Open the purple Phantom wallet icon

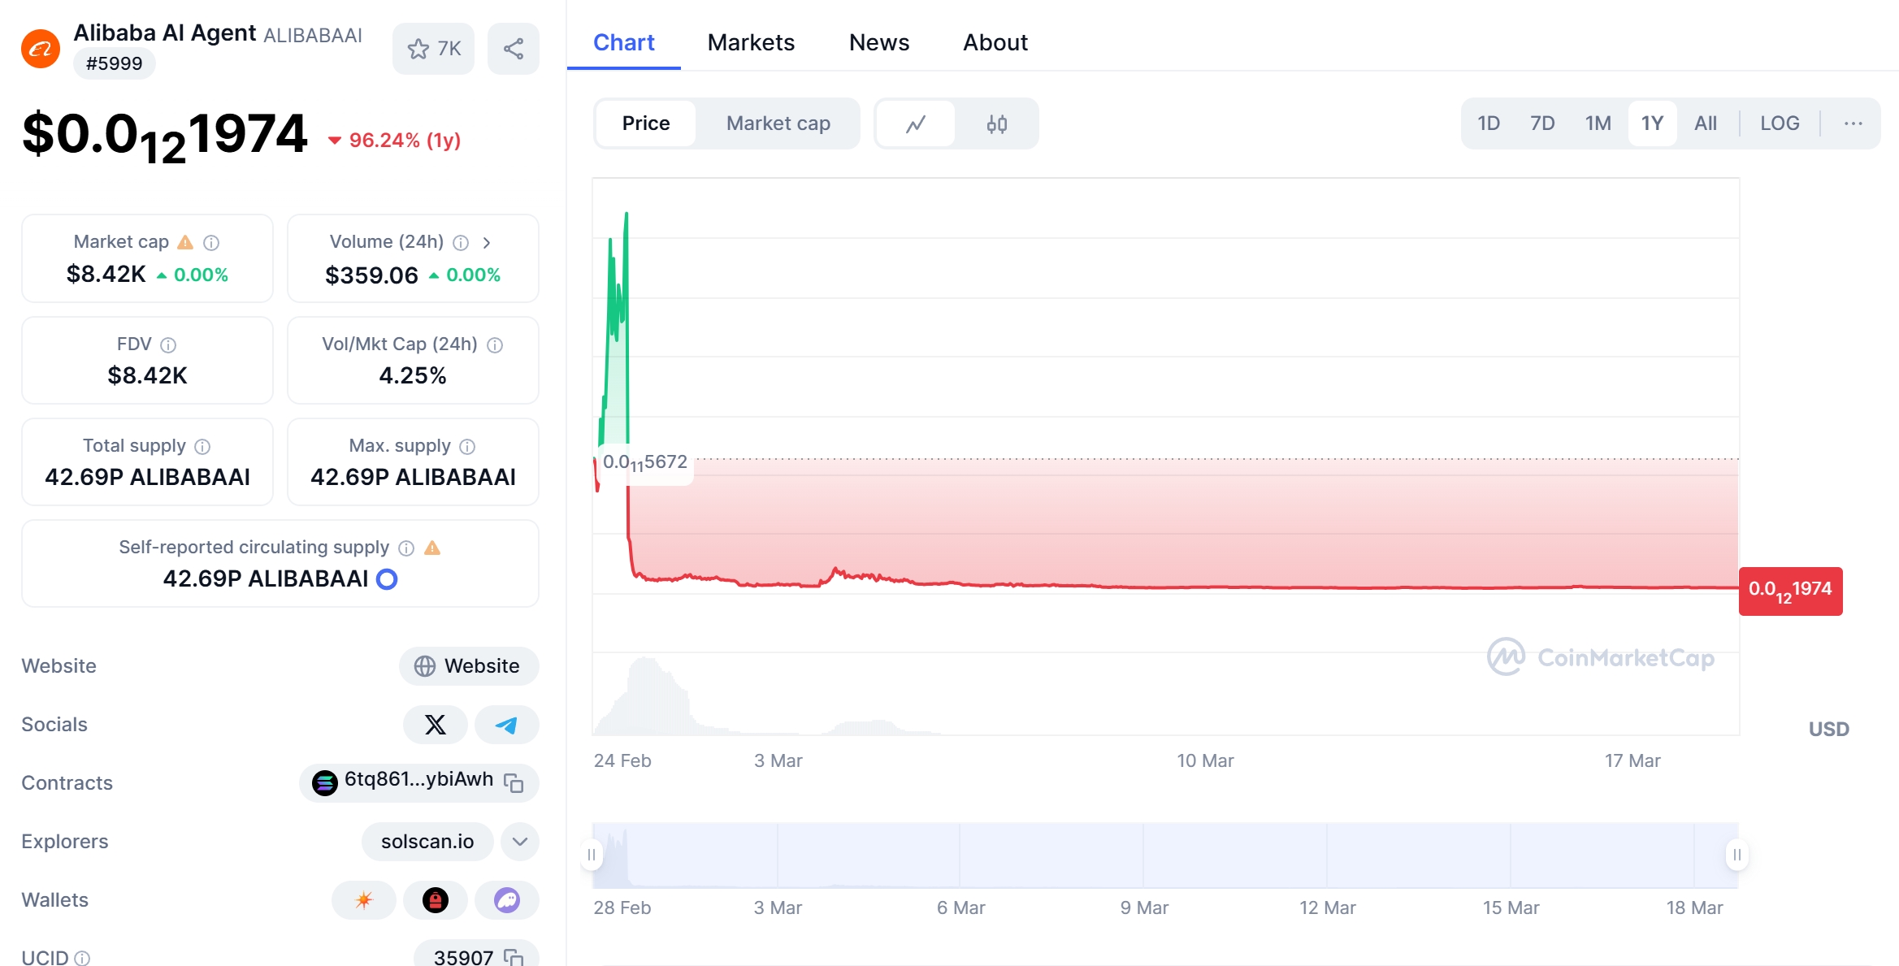pyautogui.click(x=507, y=900)
